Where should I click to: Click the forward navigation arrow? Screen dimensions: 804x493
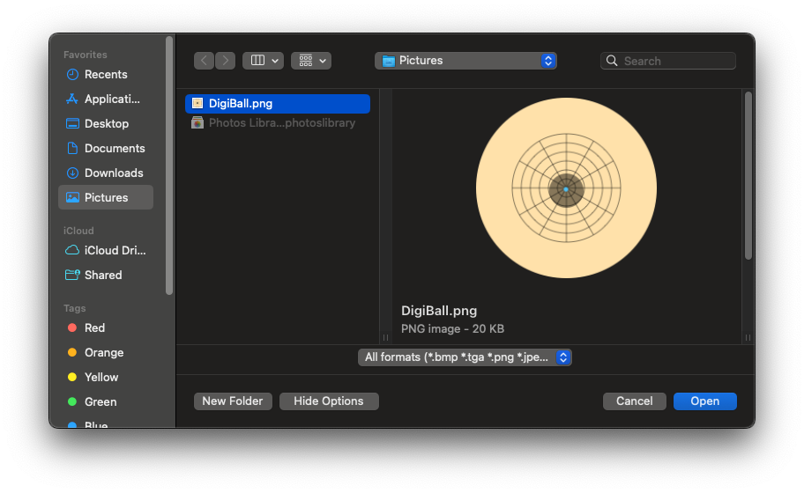pyautogui.click(x=226, y=61)
